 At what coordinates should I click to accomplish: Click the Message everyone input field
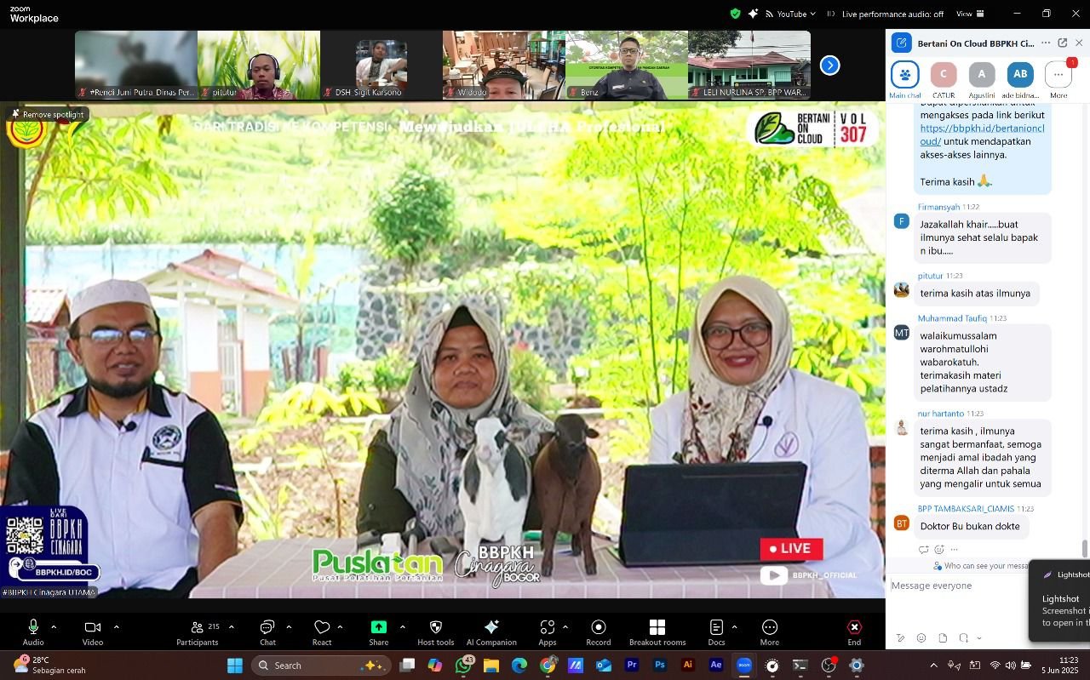click(958, 586)
